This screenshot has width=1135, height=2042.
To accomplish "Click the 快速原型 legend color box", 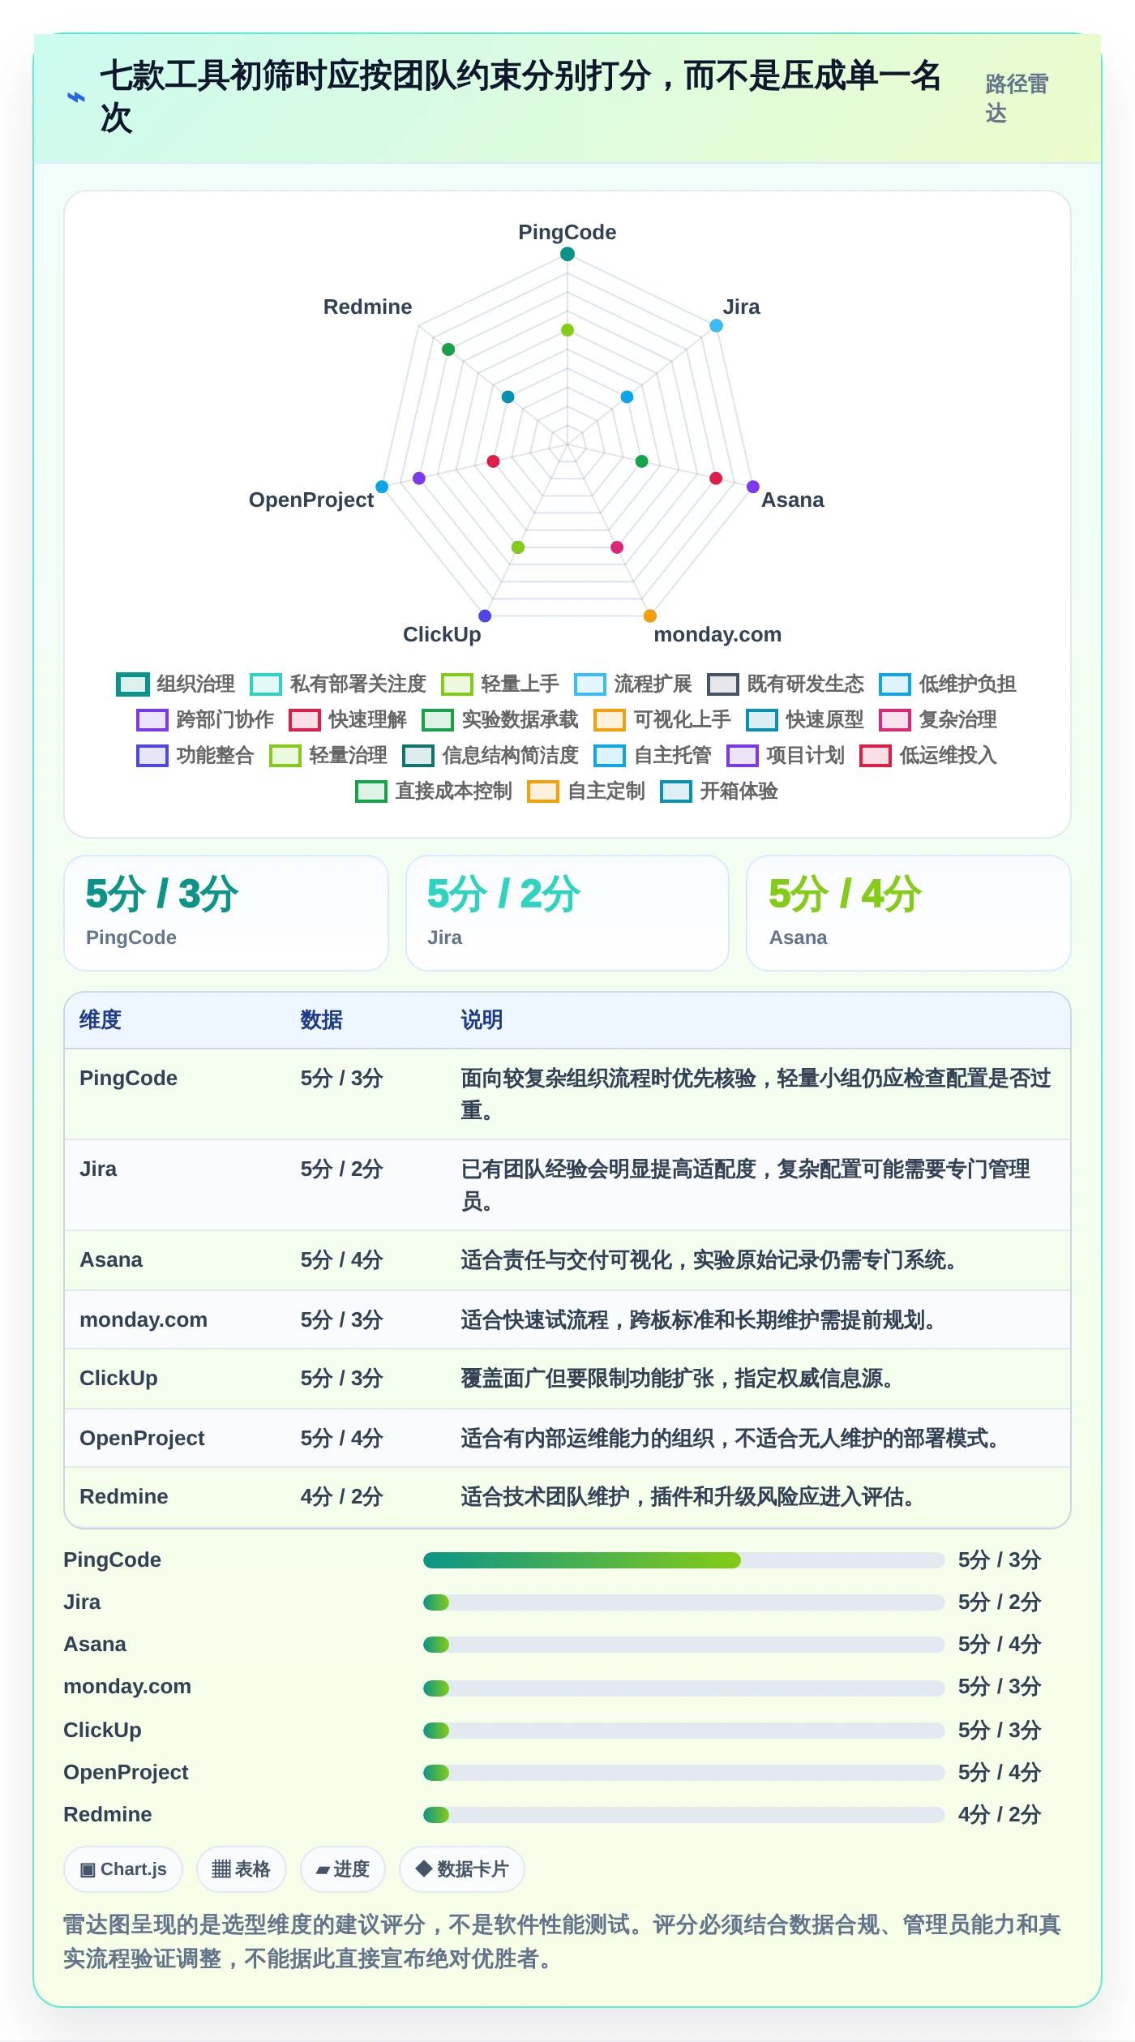I will 762,720.
